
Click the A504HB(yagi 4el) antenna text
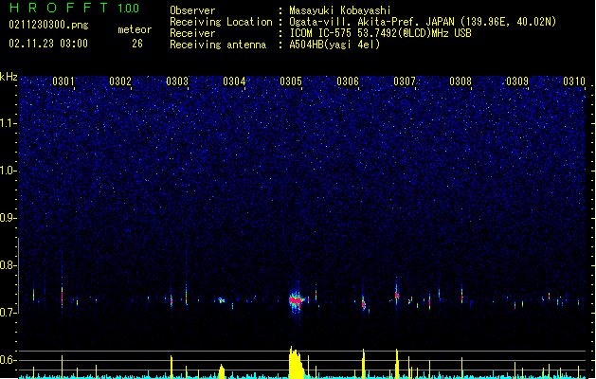(x=334, y=45)
